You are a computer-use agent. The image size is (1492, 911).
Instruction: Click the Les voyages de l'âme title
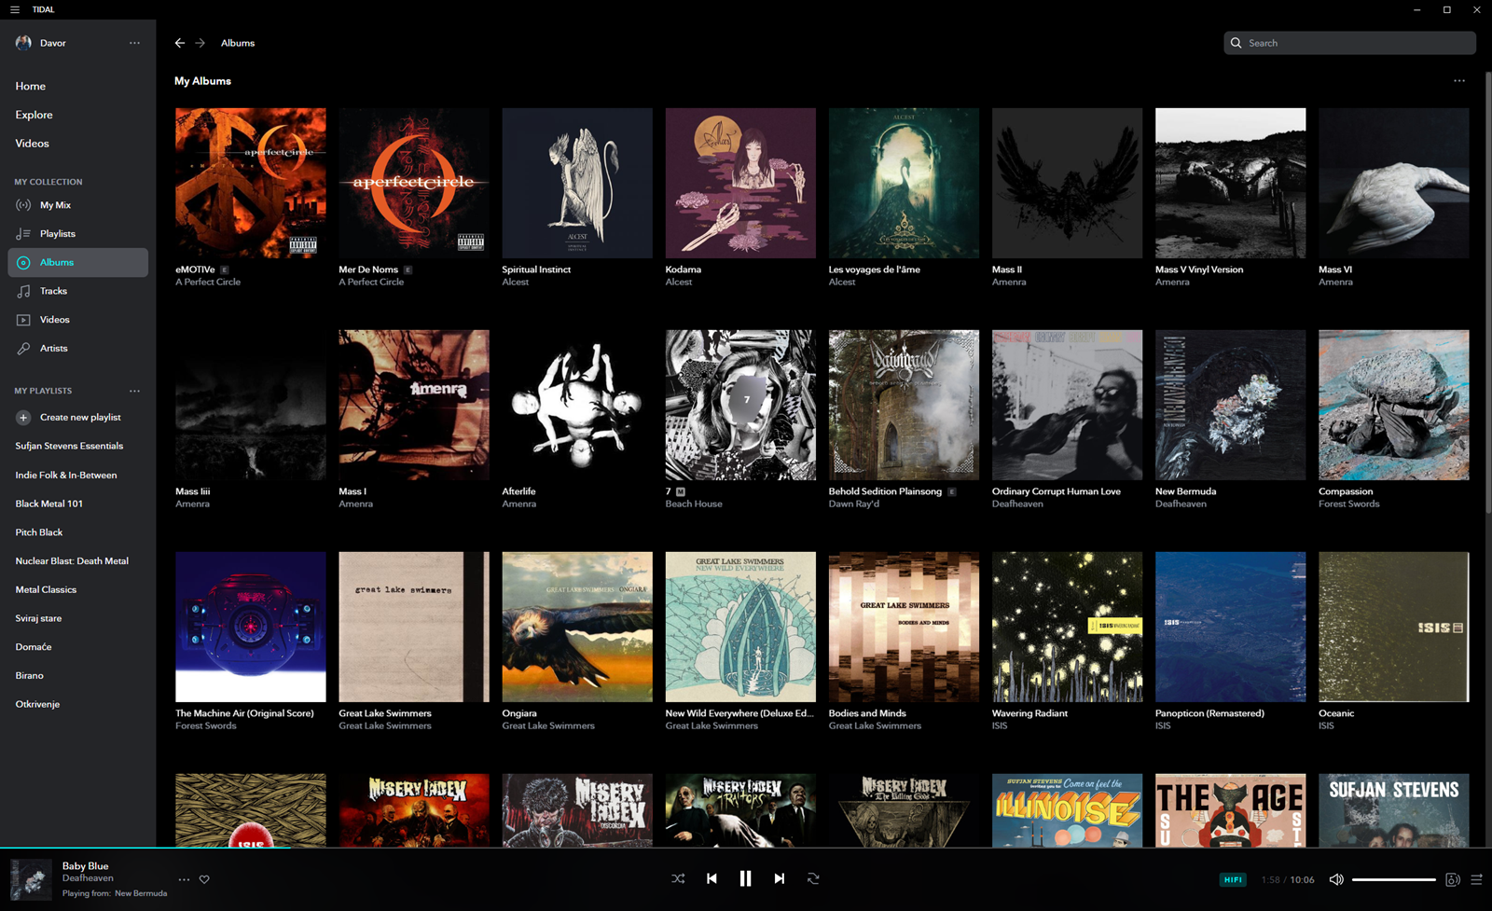[875, 269]
